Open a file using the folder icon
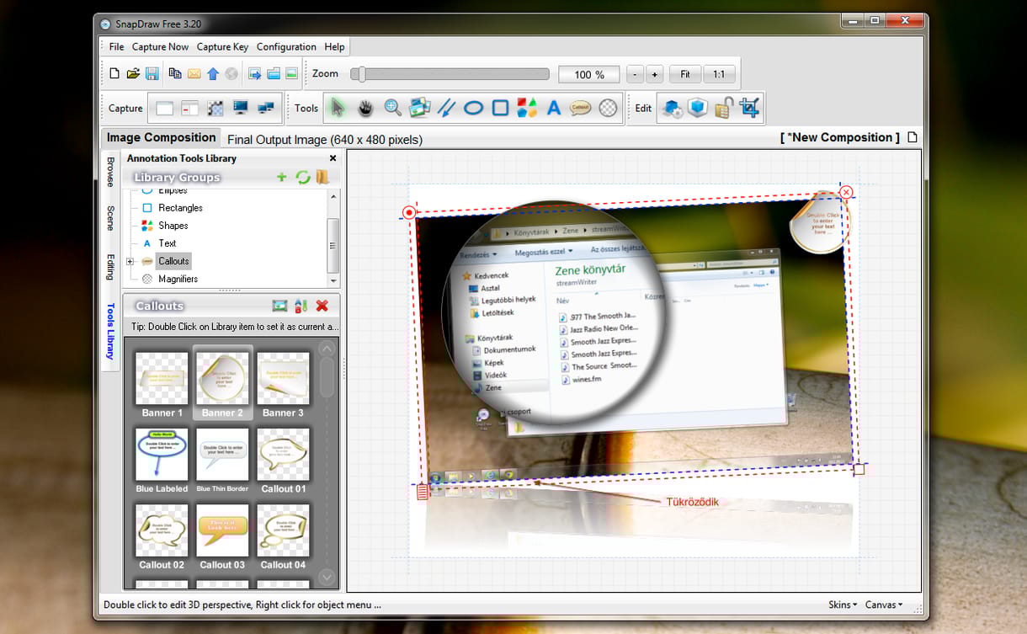The width and height of the screenshot is (1027, 634). (x=133, y=74)
